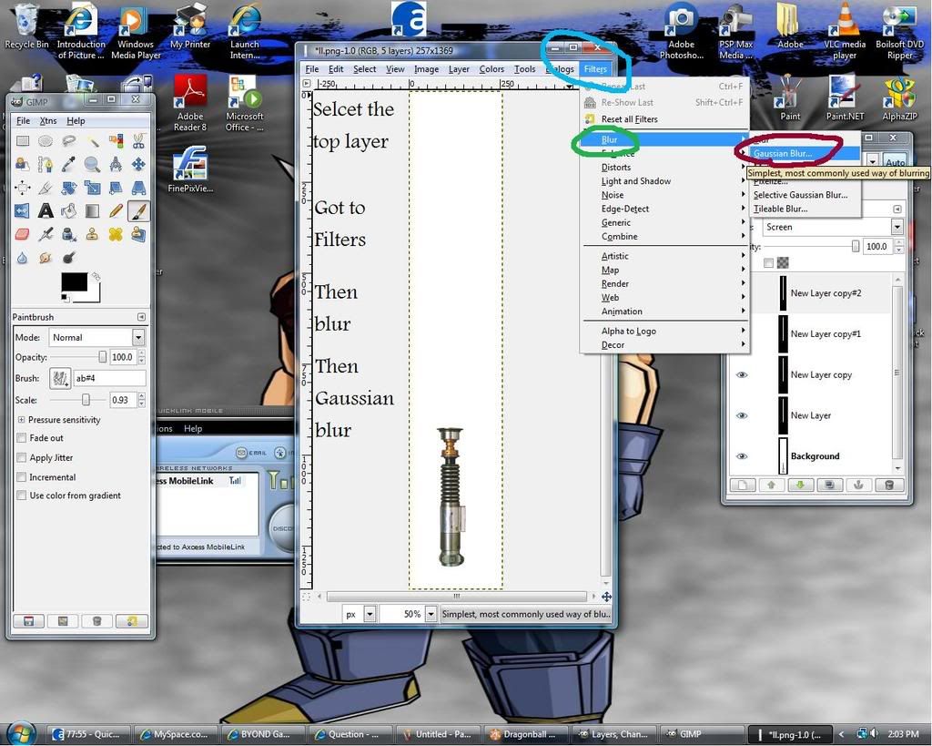Select the Smudge tool

point(46,258)
